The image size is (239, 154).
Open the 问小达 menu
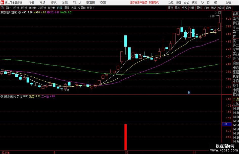click(x=77, y=3)
